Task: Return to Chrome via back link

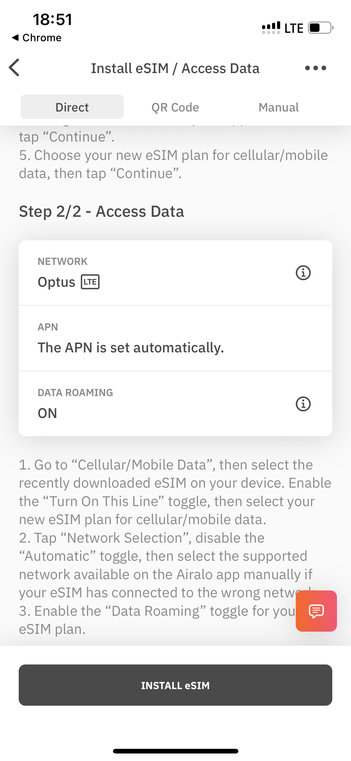Action: point(37,38)
